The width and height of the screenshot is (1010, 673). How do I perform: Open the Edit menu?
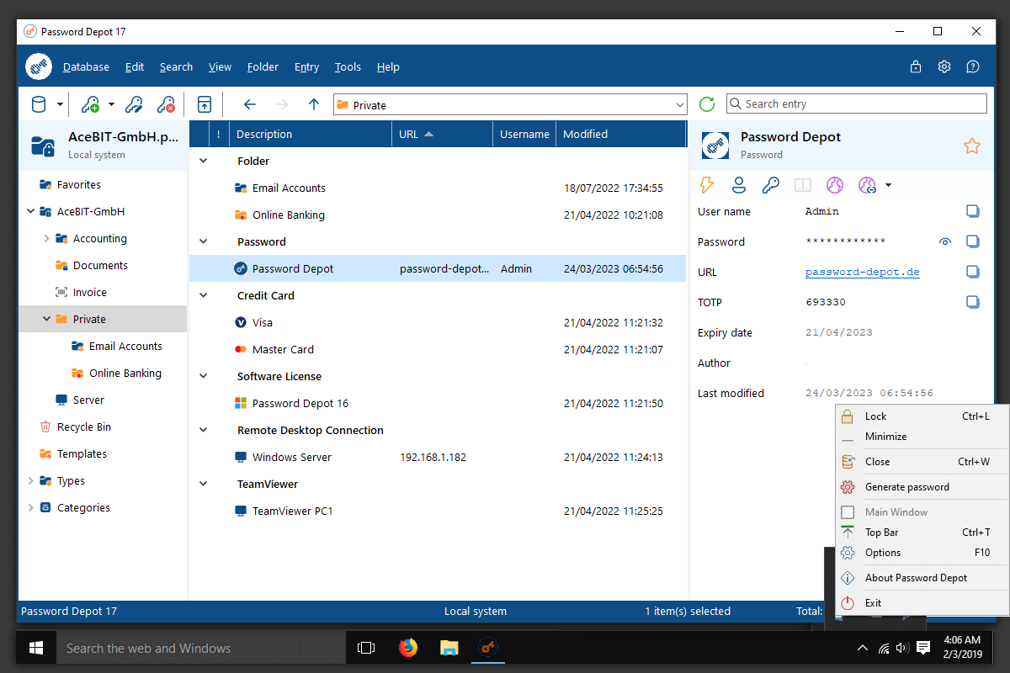[x=135, y=66]
